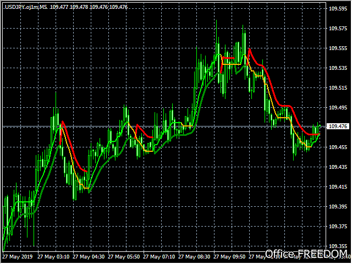Click the 109.515 price axis label
The width and height of the screenshot is (352, 264).
(x=338, y=88)
